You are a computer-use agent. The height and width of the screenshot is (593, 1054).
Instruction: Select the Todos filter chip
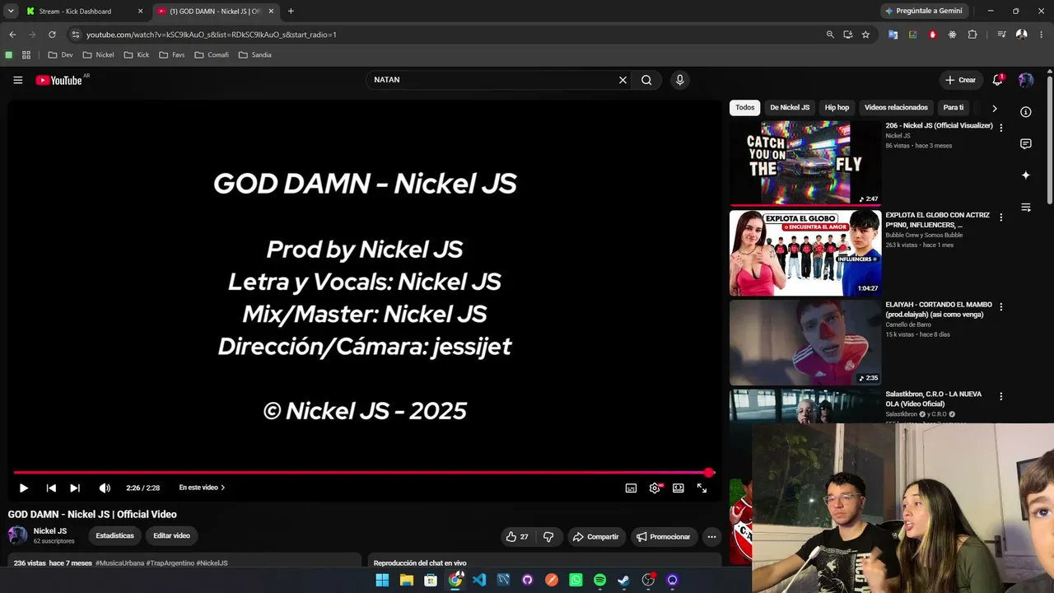pyautogui.click(x=744, y=107)
